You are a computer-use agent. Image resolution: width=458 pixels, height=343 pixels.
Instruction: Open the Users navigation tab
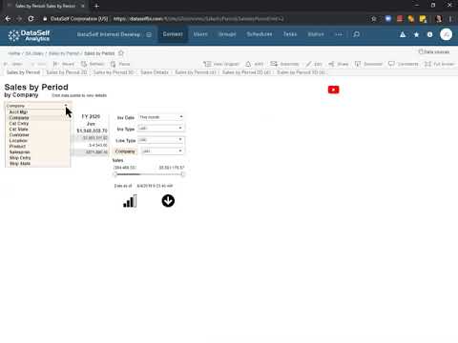click(200, 34)
